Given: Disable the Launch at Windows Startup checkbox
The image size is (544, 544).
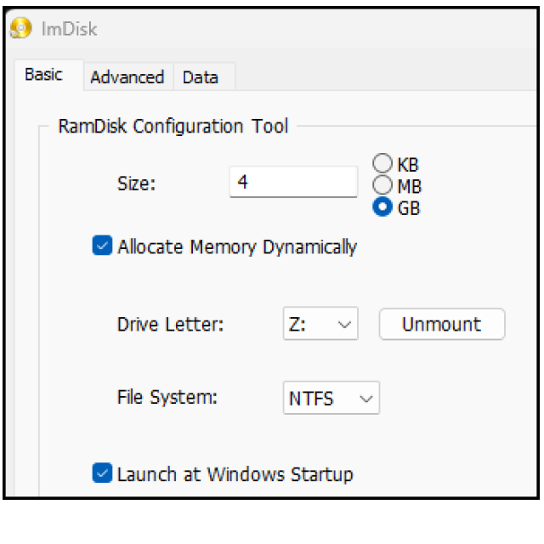Looking at the screenshot, I should 102,473.
